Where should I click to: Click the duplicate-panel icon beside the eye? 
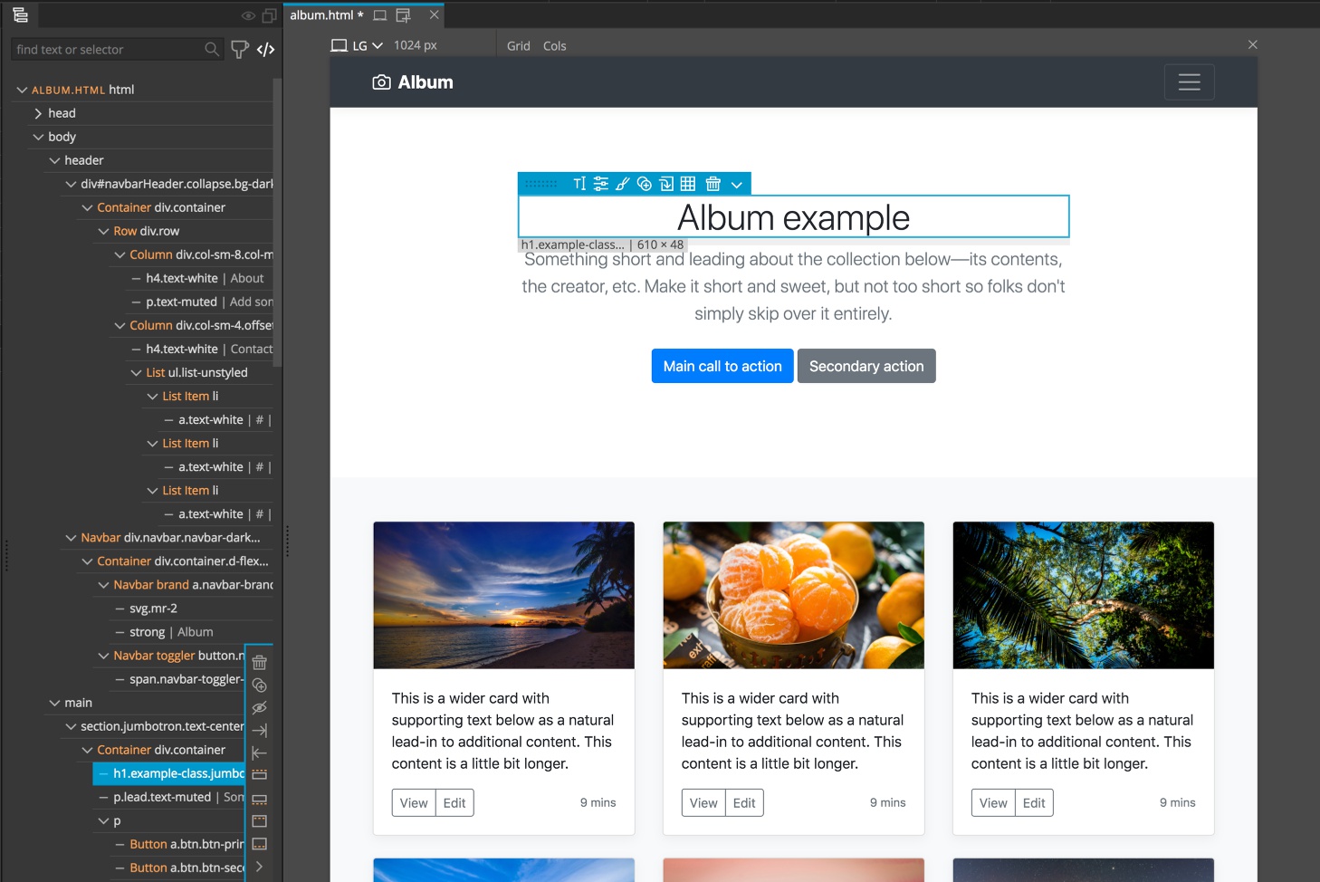269,15
